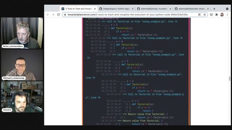Click 'Vincent' name label
Viewport: 232px width, 130px height.
[x=7, y=110]
